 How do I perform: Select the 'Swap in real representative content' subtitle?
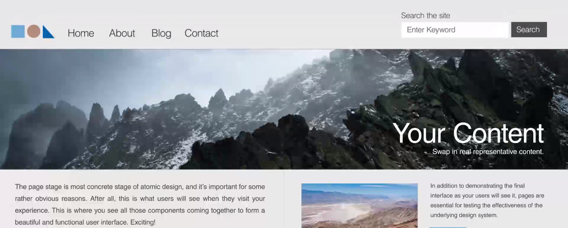click(x=488, y=152)
